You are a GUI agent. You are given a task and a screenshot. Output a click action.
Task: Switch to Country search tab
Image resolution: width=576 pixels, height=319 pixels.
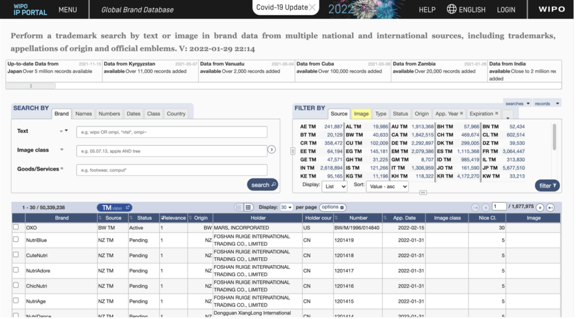[x=176, y=113]
